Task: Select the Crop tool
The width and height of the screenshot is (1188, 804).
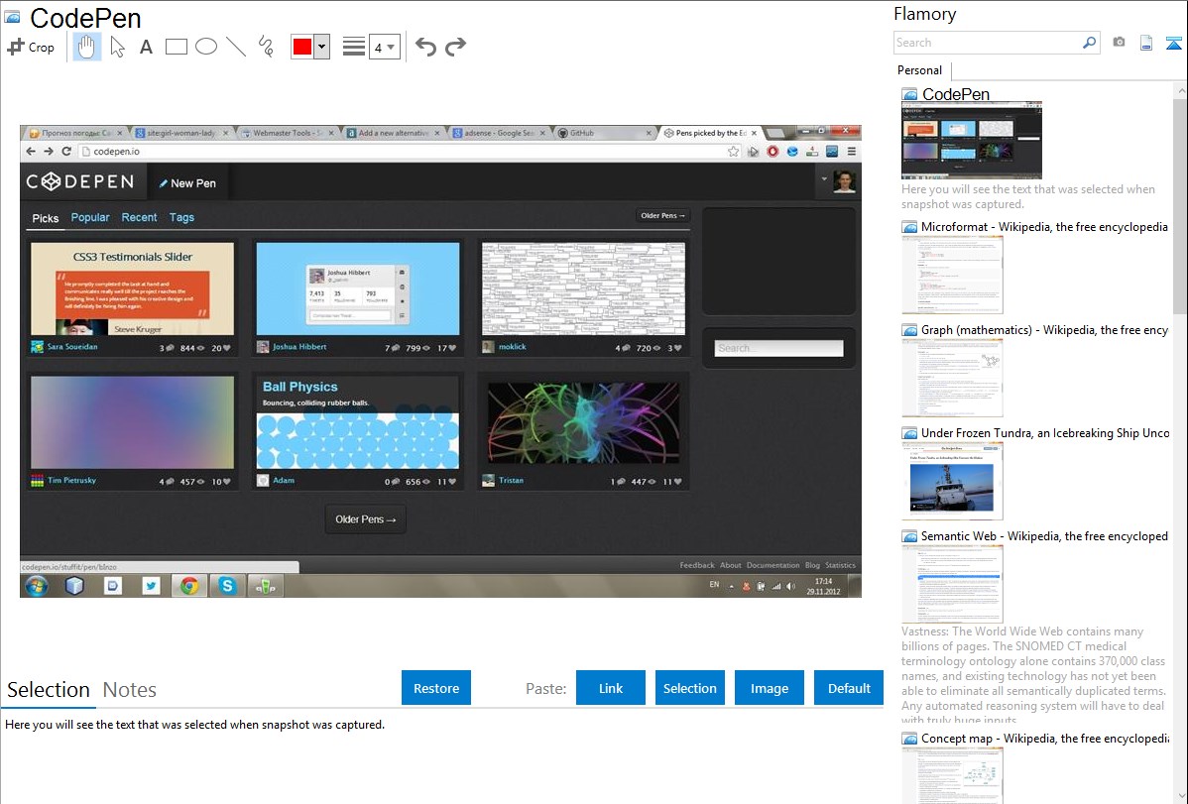Action: point(31,47)
